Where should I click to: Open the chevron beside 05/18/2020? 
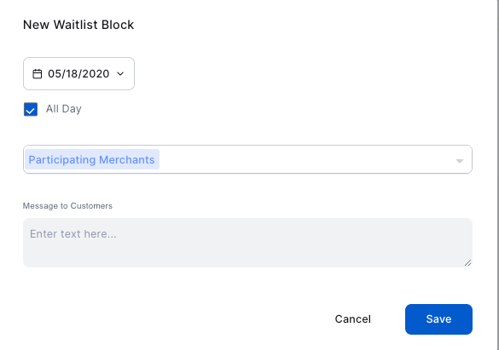point(120,74)
